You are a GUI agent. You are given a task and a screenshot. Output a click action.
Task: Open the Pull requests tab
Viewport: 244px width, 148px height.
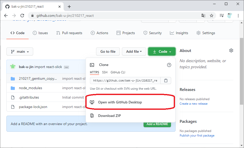click(69, 33)
